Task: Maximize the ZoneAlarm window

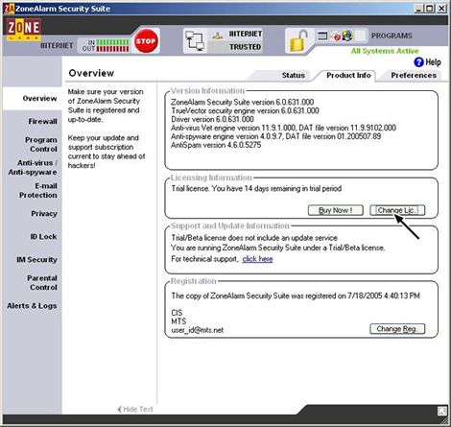Action: click(x=430, y=9)
